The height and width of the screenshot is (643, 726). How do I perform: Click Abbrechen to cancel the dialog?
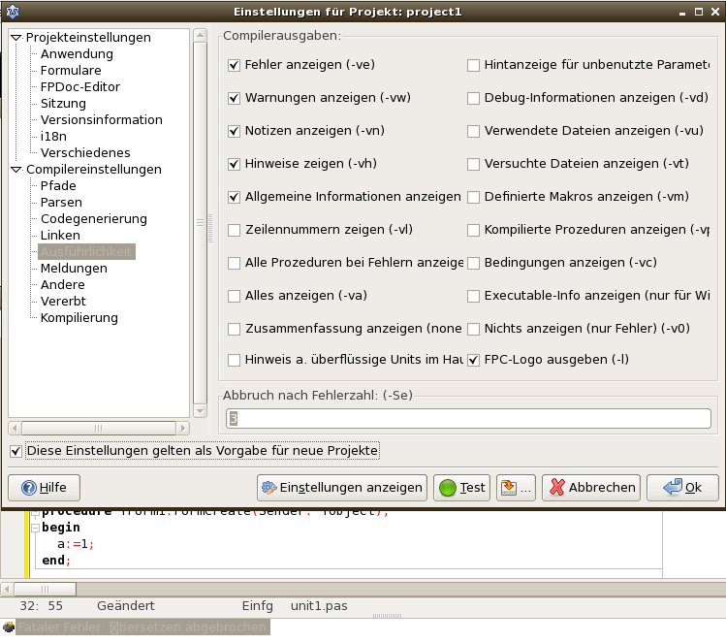(590, 488)
